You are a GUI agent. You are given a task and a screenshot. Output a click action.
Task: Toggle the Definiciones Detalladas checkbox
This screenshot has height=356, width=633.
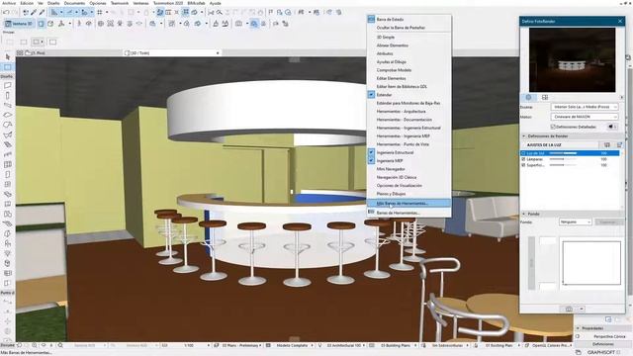[x=553, y=127]
